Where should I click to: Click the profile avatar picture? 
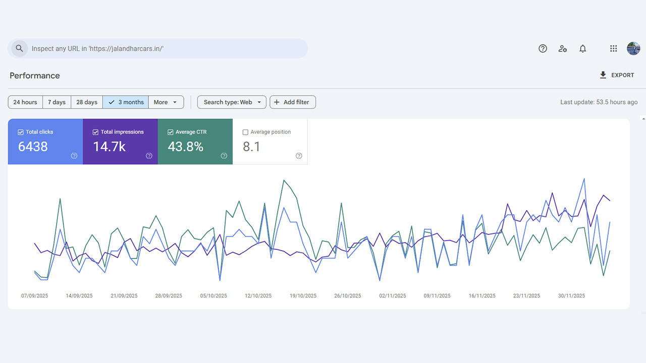pos(633,48)
